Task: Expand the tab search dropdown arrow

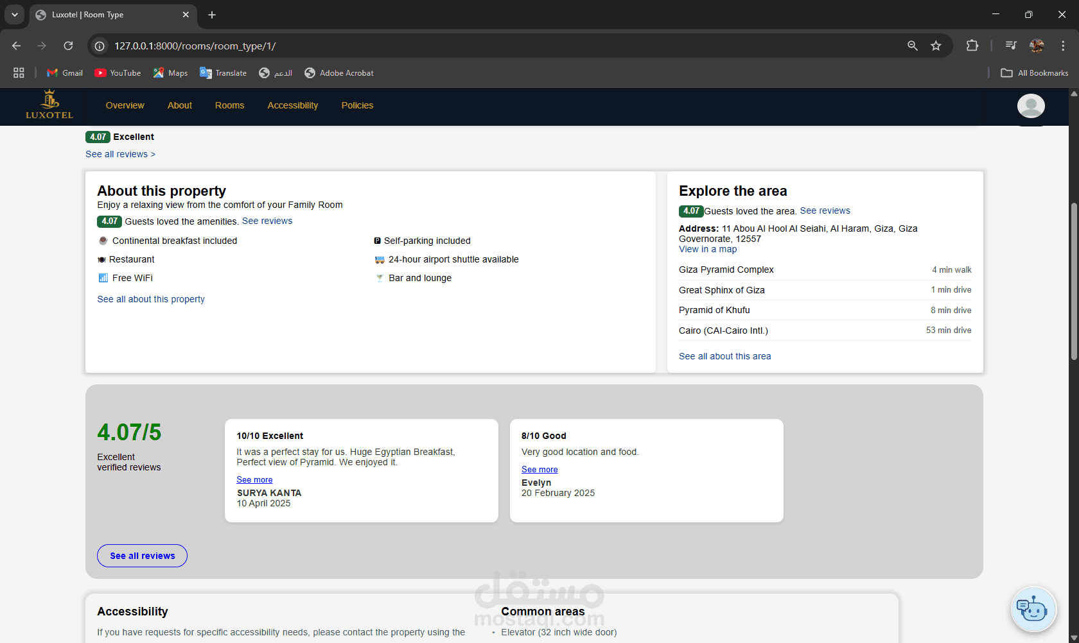Action: (14, 15)
